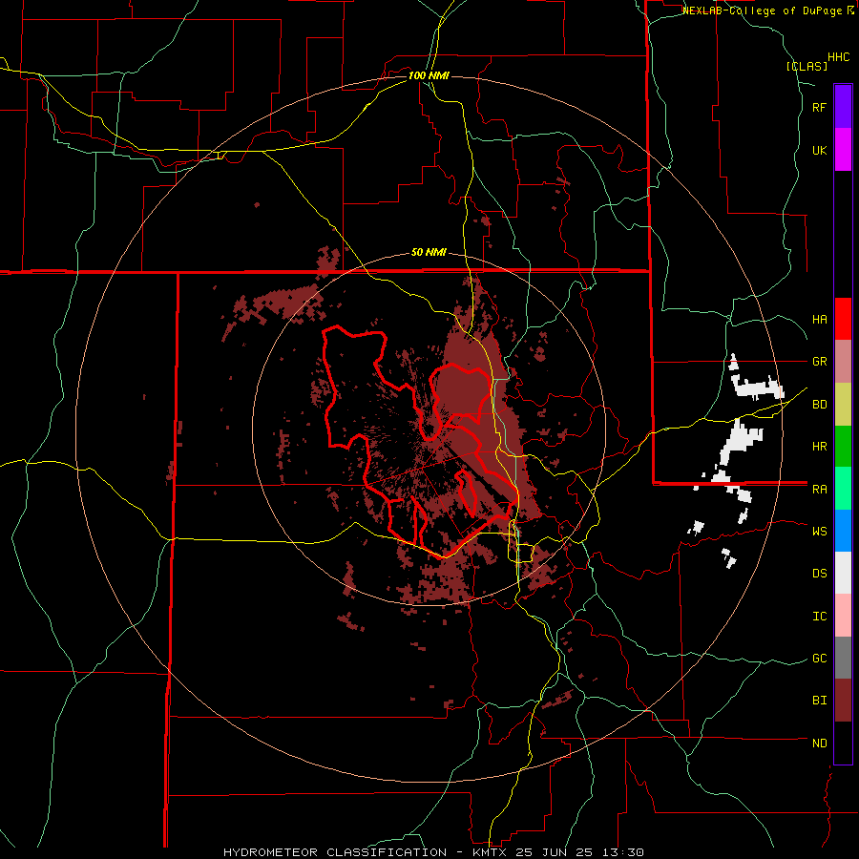Screen dimensions: 859x859
Task: Click the NEXLAB-College of DuPage credit text
Action: 762,10
